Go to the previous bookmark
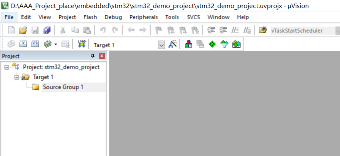The width and height of the screenshot is (340, 156). click(x=171, y=30)
